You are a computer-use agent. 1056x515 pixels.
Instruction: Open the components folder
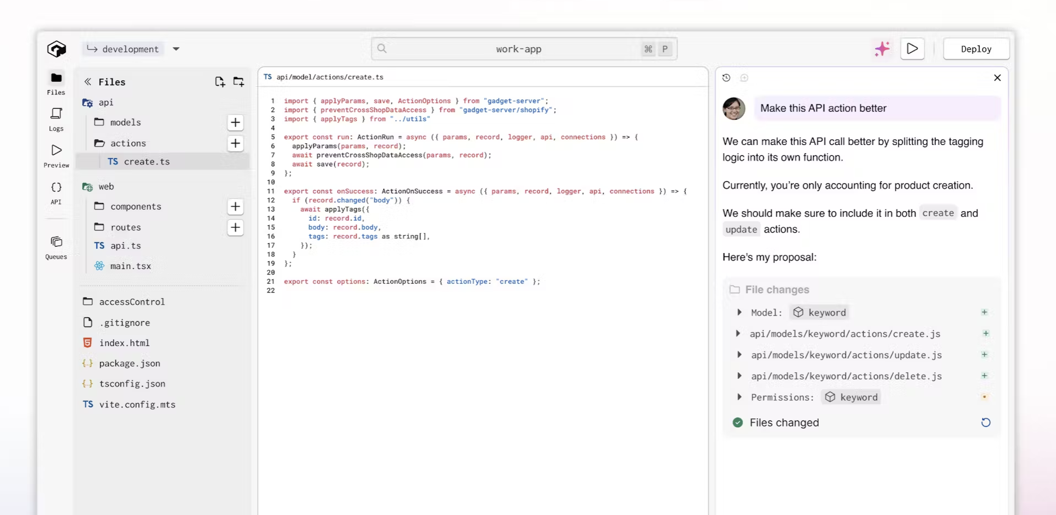tap(127, 206)
